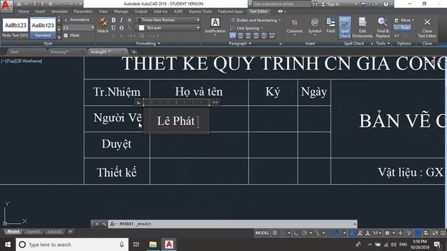Open the status bar customization menu icon
This screenshot has width=447, height=251.
[443, 233]
